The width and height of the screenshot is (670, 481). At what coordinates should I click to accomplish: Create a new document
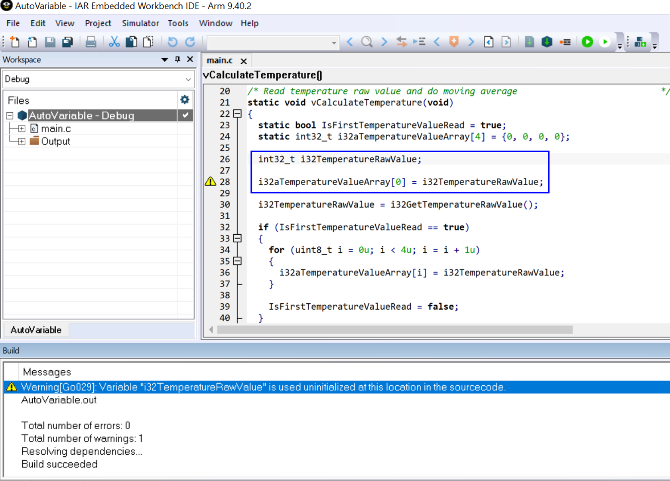[x=14, y=42]
